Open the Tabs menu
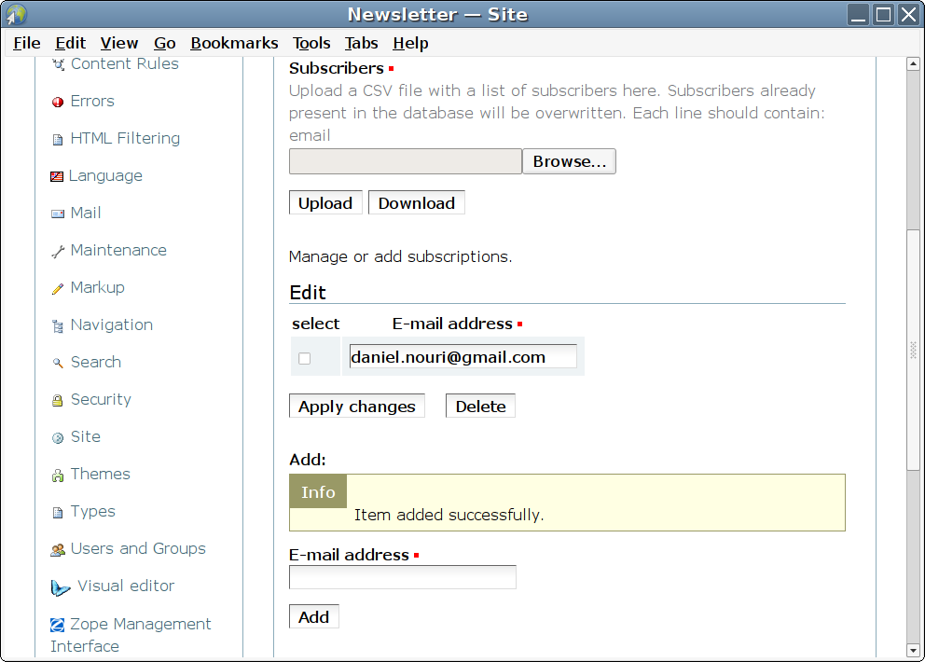 [x=361, y=43]
